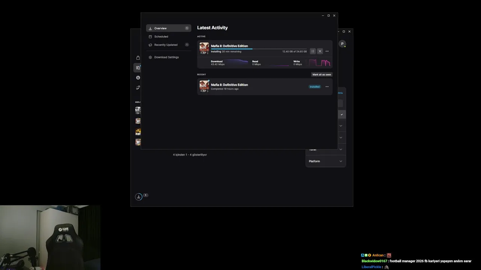This screenshot has width=481, height=270.
Task: Expand the Platform filter
Action: point(325,161)
